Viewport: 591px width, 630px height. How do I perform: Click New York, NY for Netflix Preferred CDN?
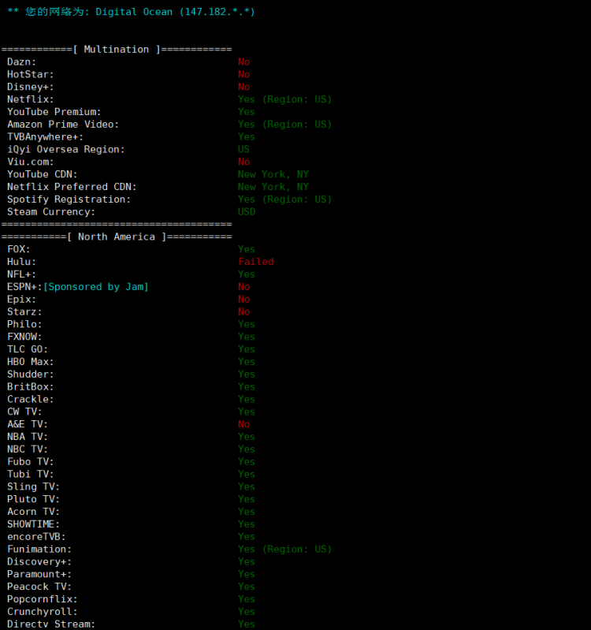pos(273,186)
